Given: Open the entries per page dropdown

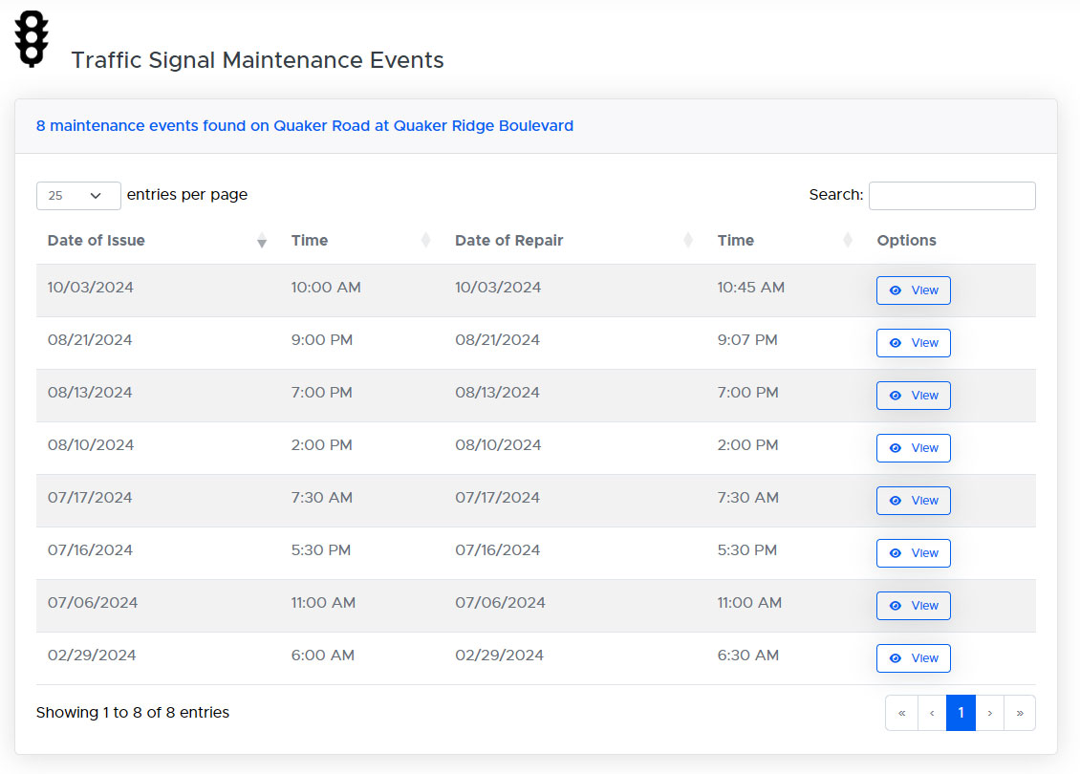Looking at the screenshot, I should tap(78, 195).
